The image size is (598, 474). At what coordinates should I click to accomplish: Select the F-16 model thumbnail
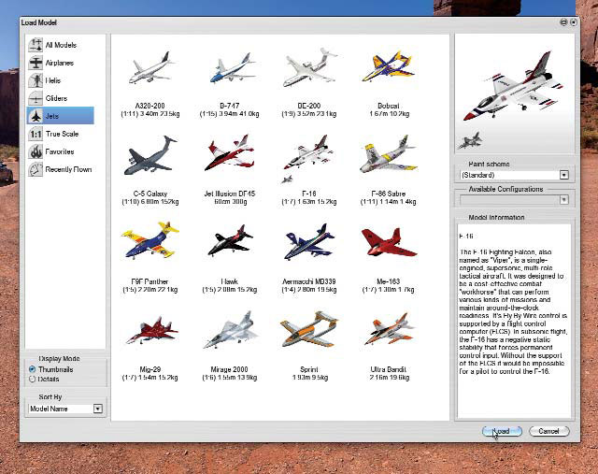[x=308, y=157]
